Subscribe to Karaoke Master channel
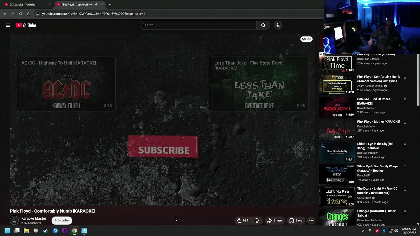The width and height of the screenshot is (420, 236). (62, 220)
